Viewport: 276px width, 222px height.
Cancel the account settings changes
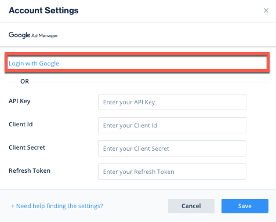click(191, 206)
